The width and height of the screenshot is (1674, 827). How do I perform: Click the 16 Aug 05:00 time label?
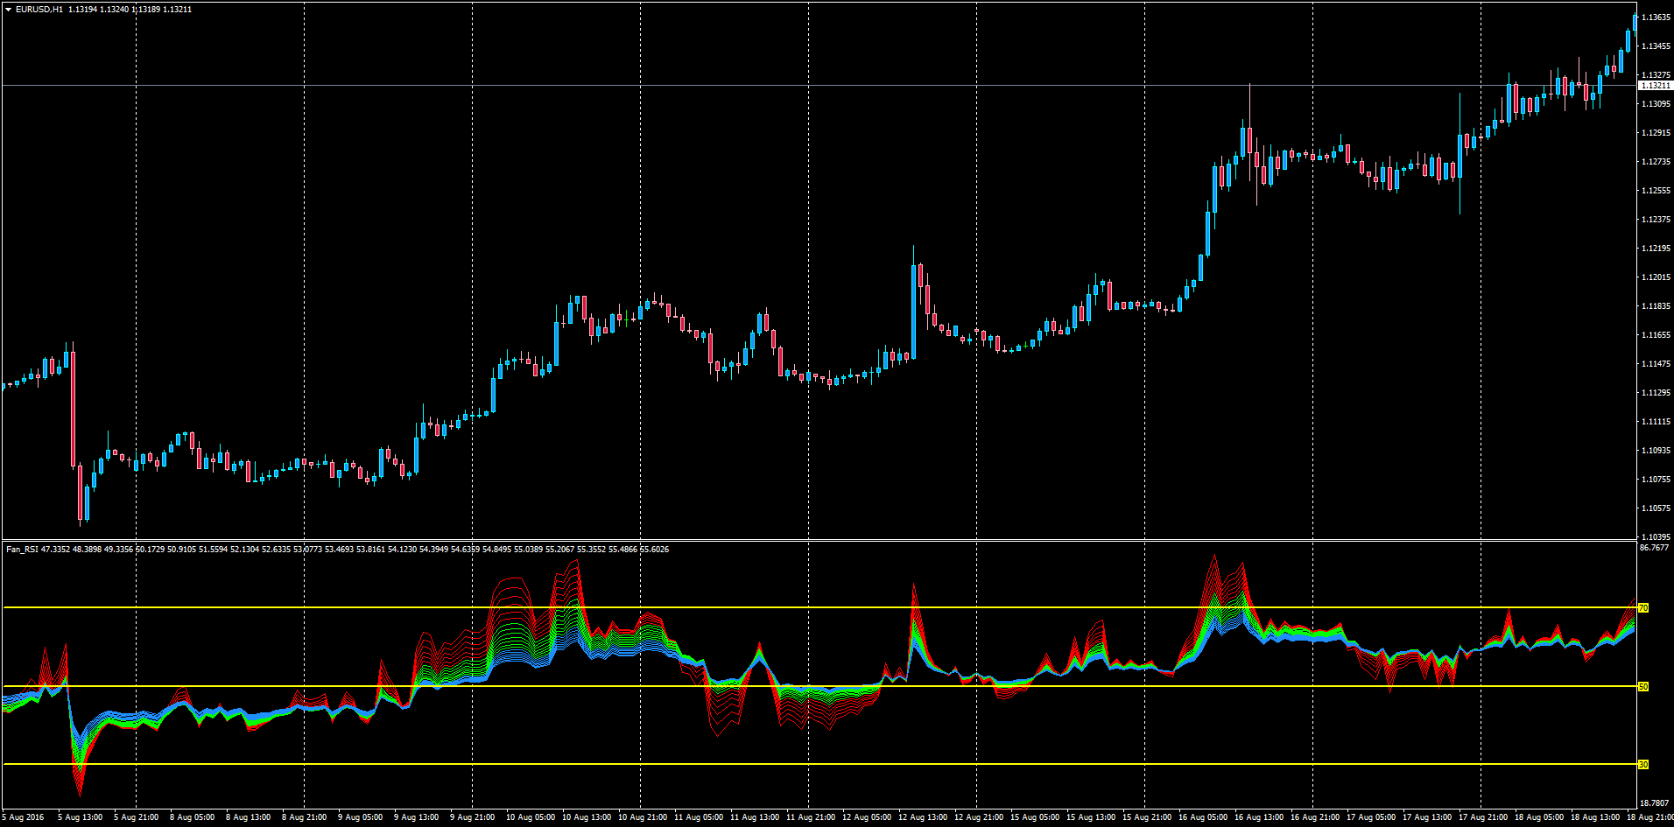pyautogui.click(x=1203, y=817)
